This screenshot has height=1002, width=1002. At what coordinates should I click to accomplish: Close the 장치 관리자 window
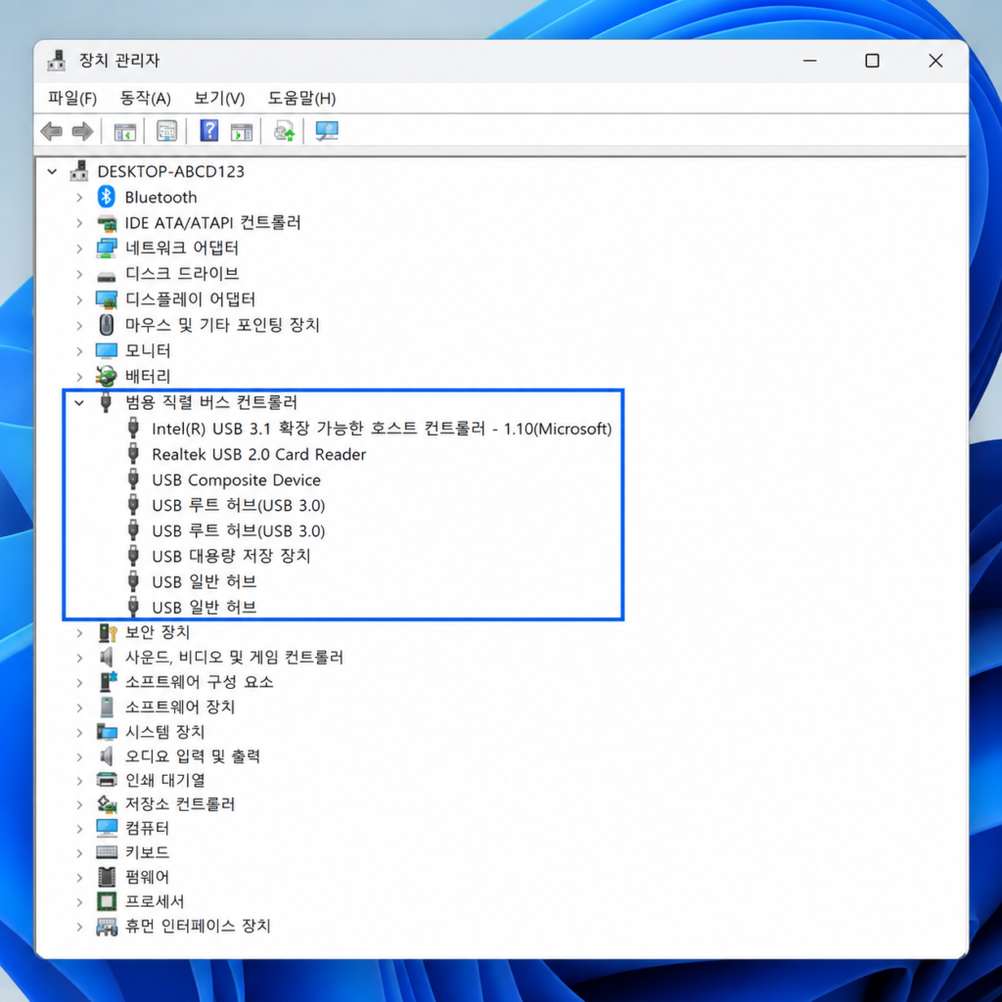pos(934,61)
